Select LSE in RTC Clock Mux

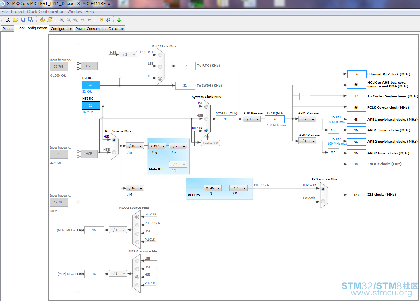click(x=160, y=66)
